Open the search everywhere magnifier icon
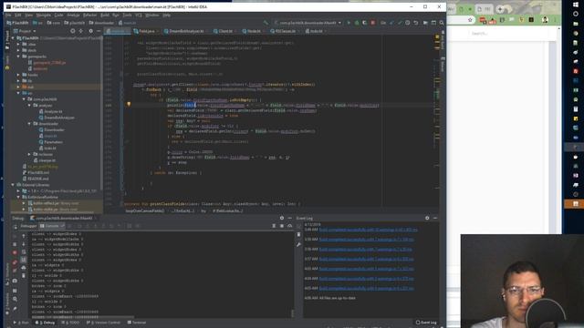Image resolution: width=584 pixels, height=328 pixels. 442,23
